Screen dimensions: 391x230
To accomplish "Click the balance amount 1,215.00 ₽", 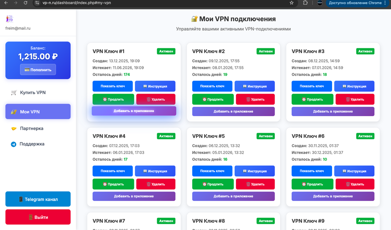I will pyautogui.click(x=38, y=56).
